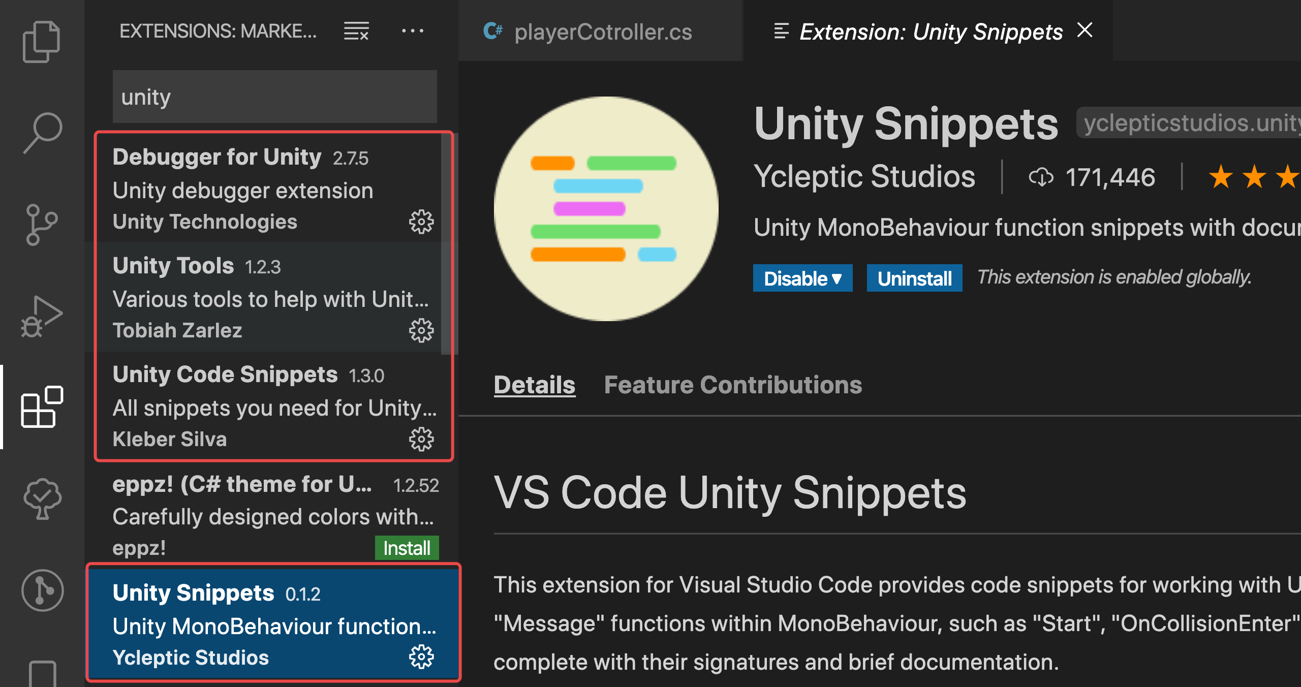1301x687 pixels.
Task: Clear extensions search results icon
Action: 356,31
